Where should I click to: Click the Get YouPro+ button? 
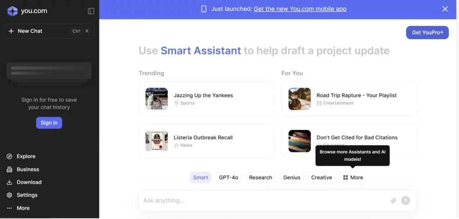tap(427, 33)
